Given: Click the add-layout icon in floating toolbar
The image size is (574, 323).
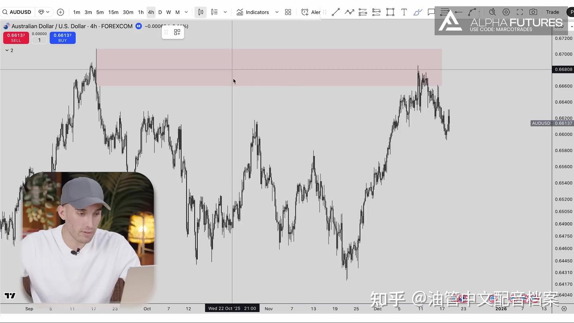Looking at the screenshot, I should pos(177,32).
